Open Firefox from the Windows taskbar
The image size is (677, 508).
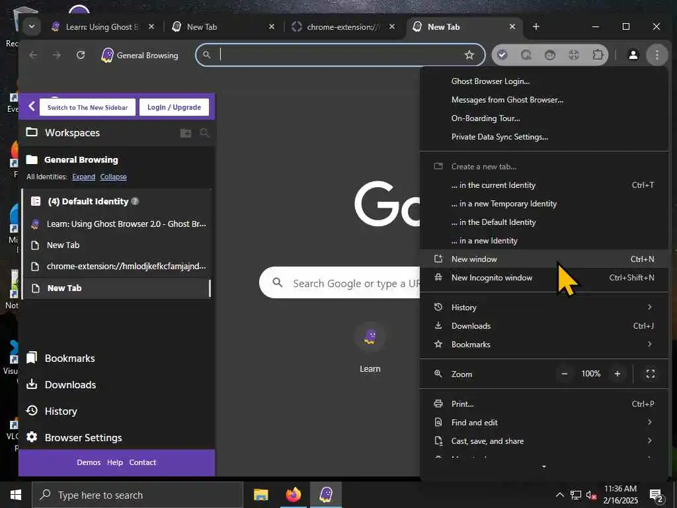pyautogui.click(x=293, y=495)
